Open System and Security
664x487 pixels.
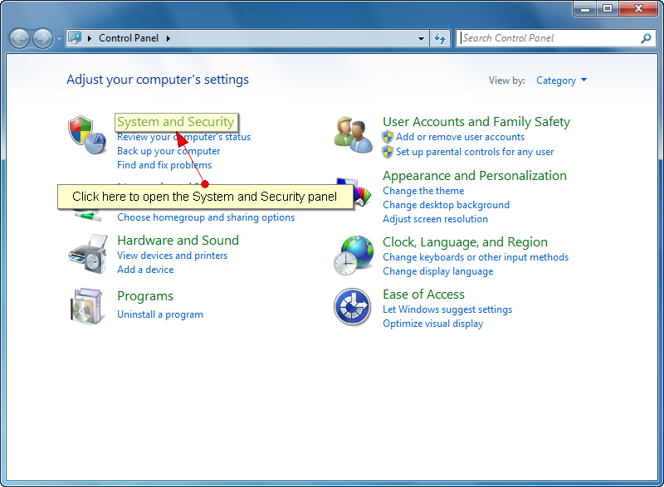coord(176,122)
